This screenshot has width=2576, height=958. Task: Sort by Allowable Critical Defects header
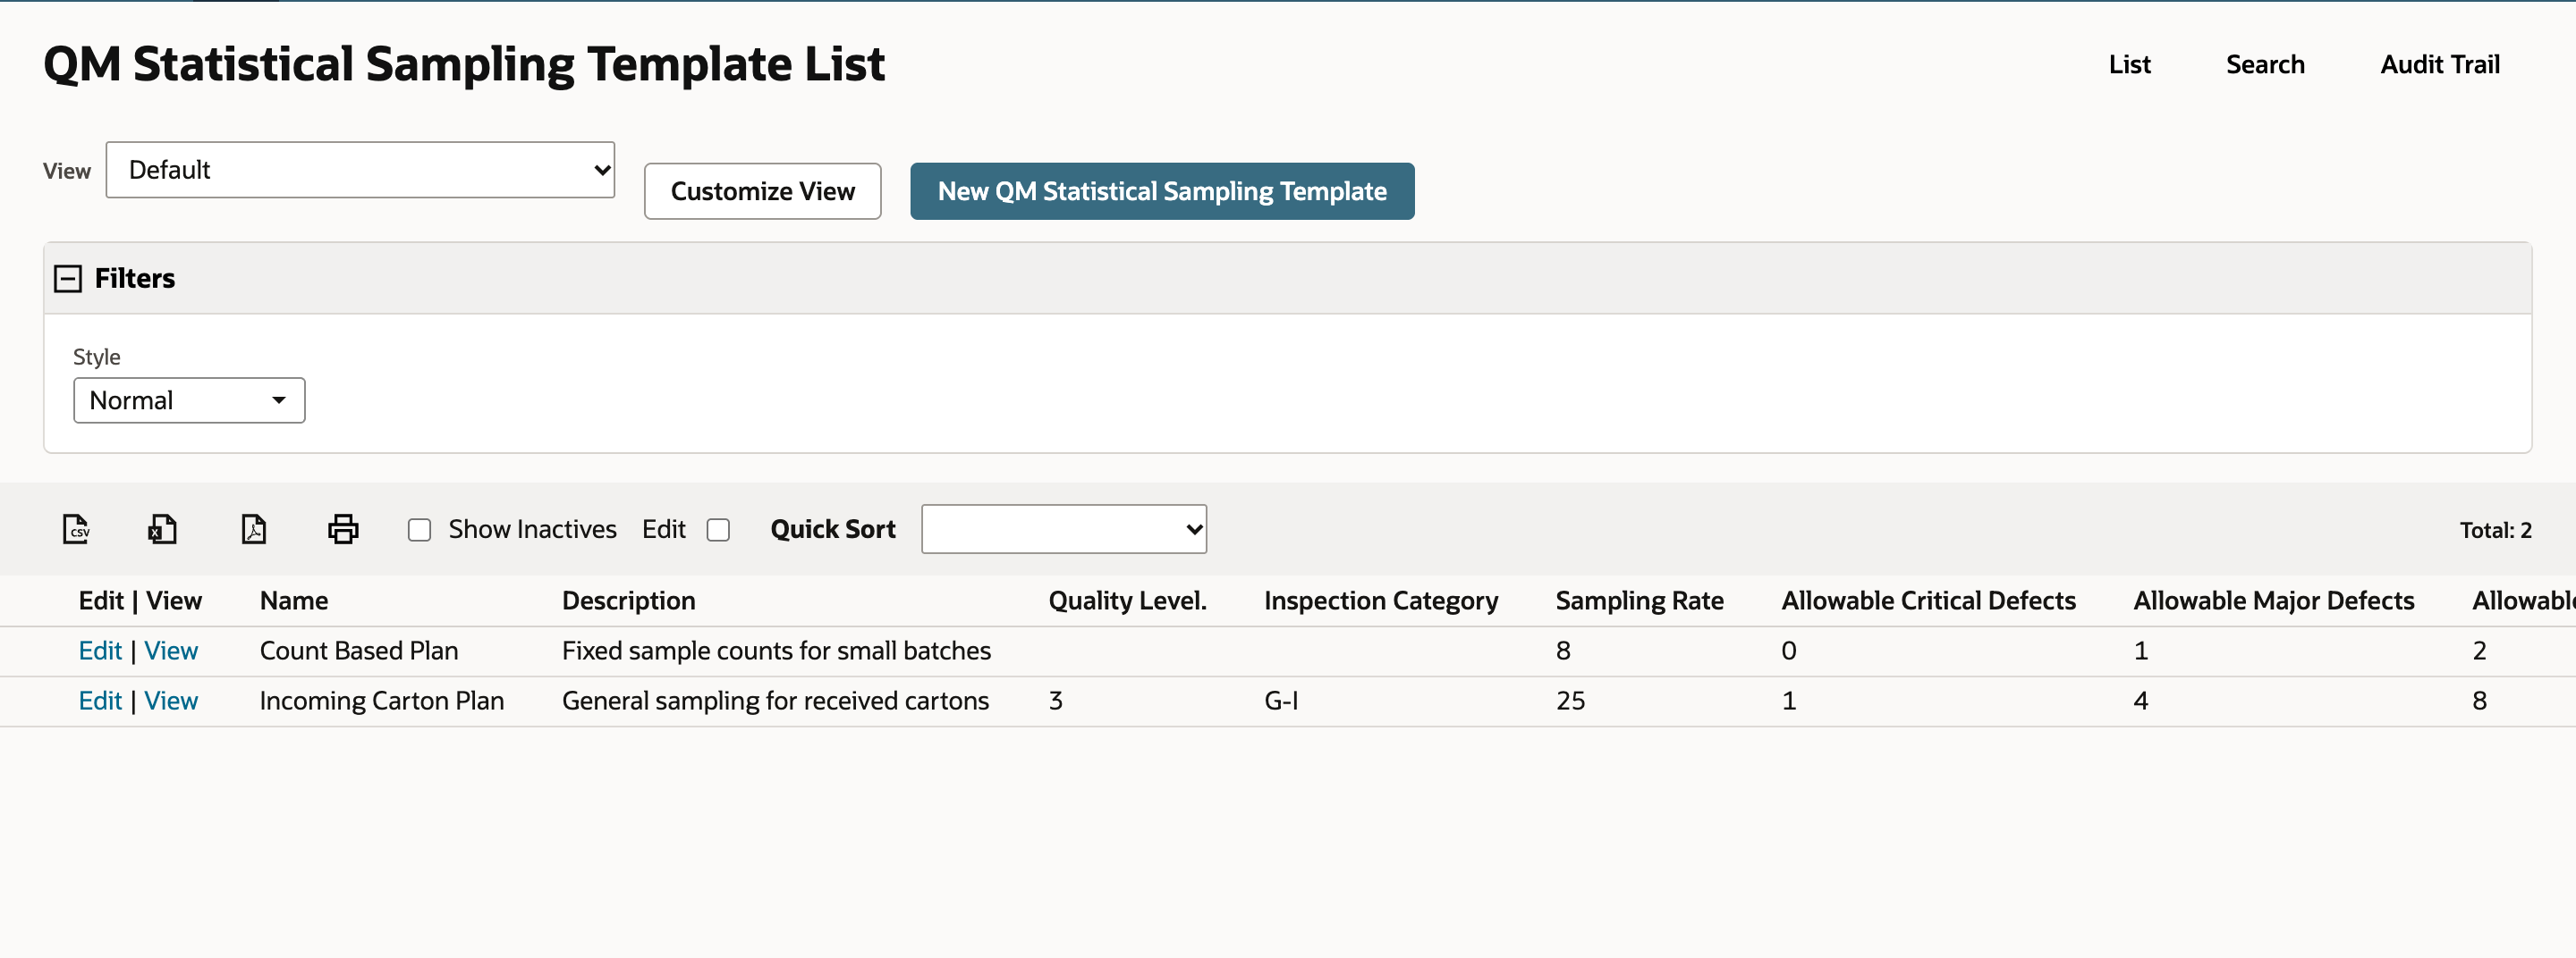(x=1928, y=601)
